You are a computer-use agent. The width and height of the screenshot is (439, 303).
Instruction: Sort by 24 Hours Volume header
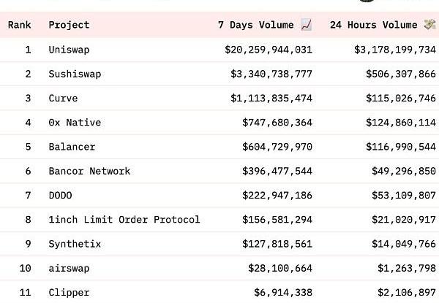click(x=373, y=25)
